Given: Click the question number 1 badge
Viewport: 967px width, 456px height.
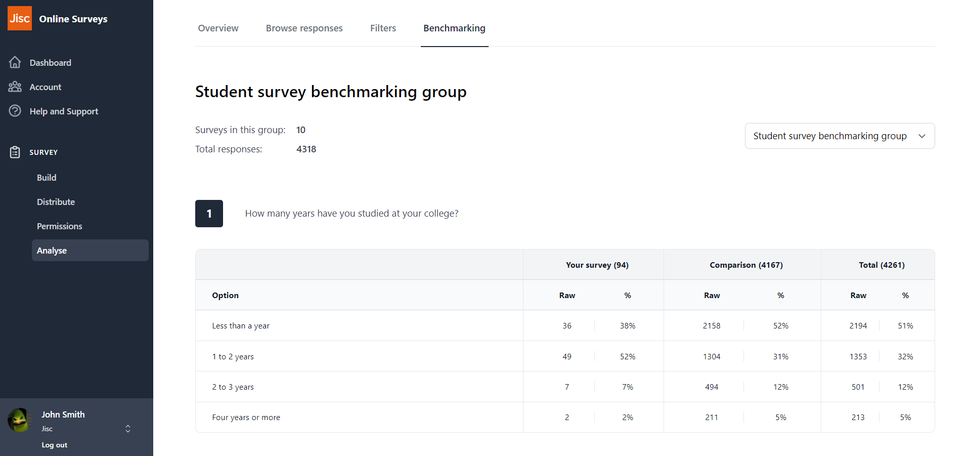Looking at the screenshot, I should (209, 213).
